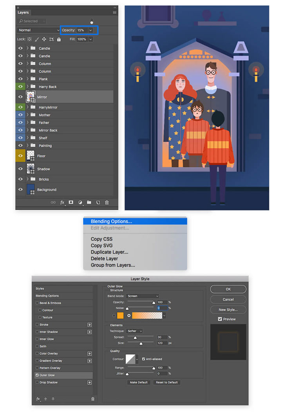
Task: Click plus icon next to Stroke style
Action: tap(90, 325)
